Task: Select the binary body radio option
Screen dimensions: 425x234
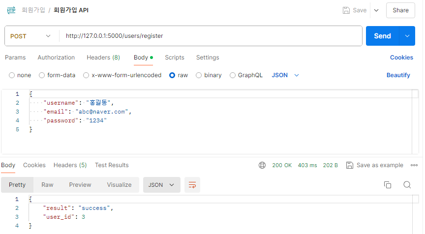Action: click(199, 75)
